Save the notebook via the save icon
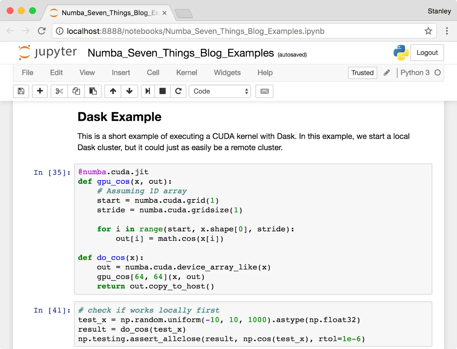The height and width of the screenshot is (349, 457). 21,91
